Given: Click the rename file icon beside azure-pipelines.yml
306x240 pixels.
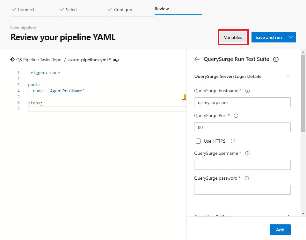Looking at the screenshot, I should 116,60.
